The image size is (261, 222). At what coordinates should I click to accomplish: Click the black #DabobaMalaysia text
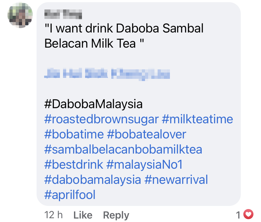point(94,104)
